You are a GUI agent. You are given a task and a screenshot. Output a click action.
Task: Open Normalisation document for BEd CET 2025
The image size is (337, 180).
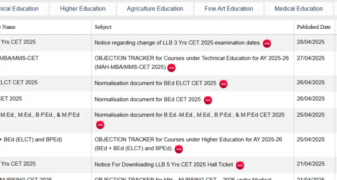[x=147, y=99]
